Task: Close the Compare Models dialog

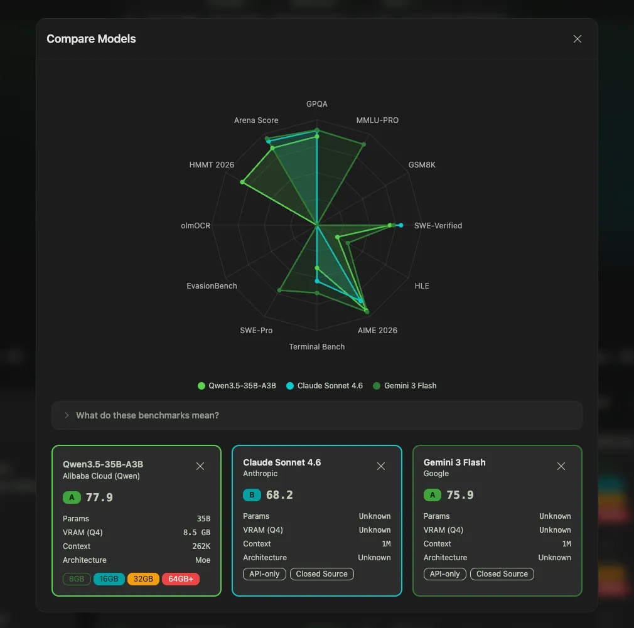Action: point(577,38)
